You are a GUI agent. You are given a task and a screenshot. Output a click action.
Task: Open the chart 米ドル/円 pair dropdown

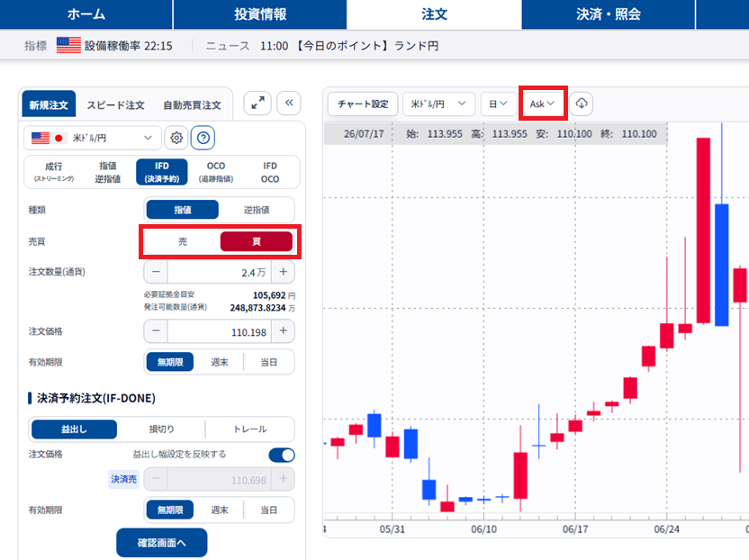pyautogui.click(x=438, y=104)
